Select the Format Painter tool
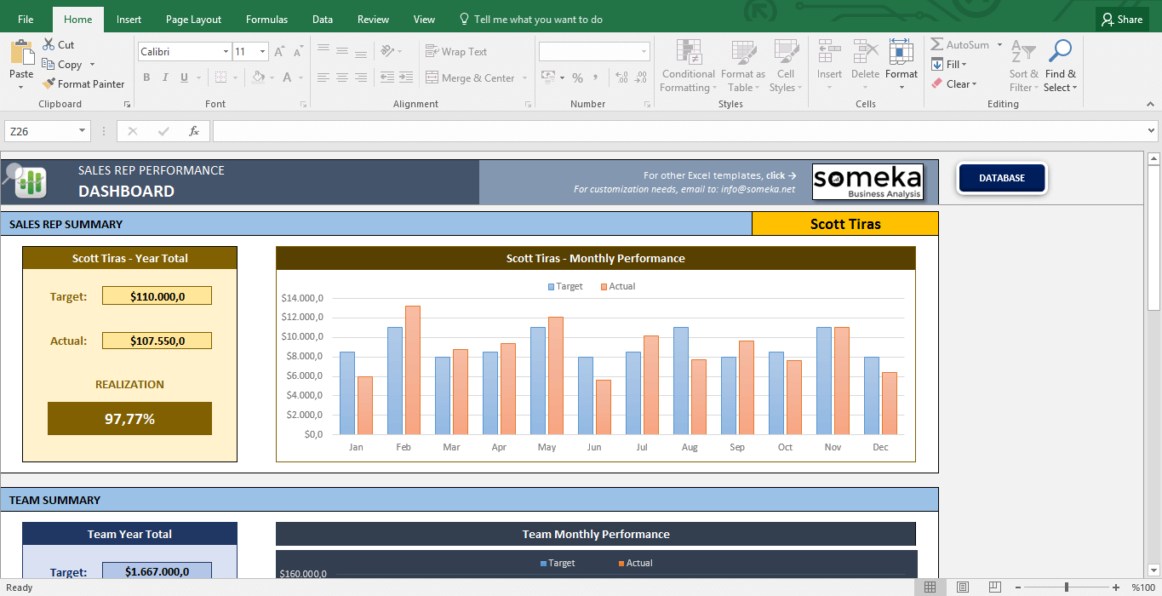Viewport: 1162px width, 596px height. point(83,84)
